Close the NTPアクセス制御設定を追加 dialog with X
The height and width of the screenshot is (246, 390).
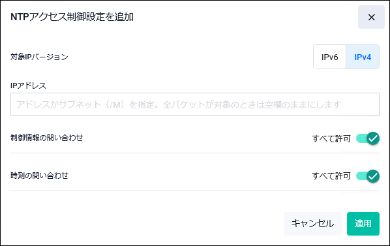click(371, 17)
